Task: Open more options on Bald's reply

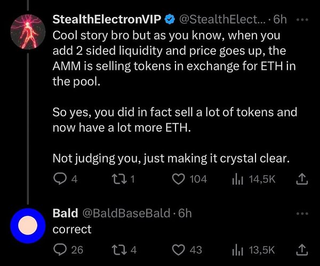Action: [302, 213]
